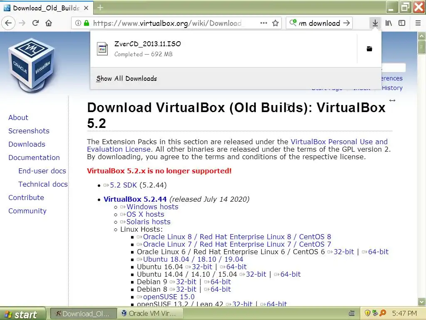
Task: Download the Solaris hosts package
Action: (x=149, y=222)
